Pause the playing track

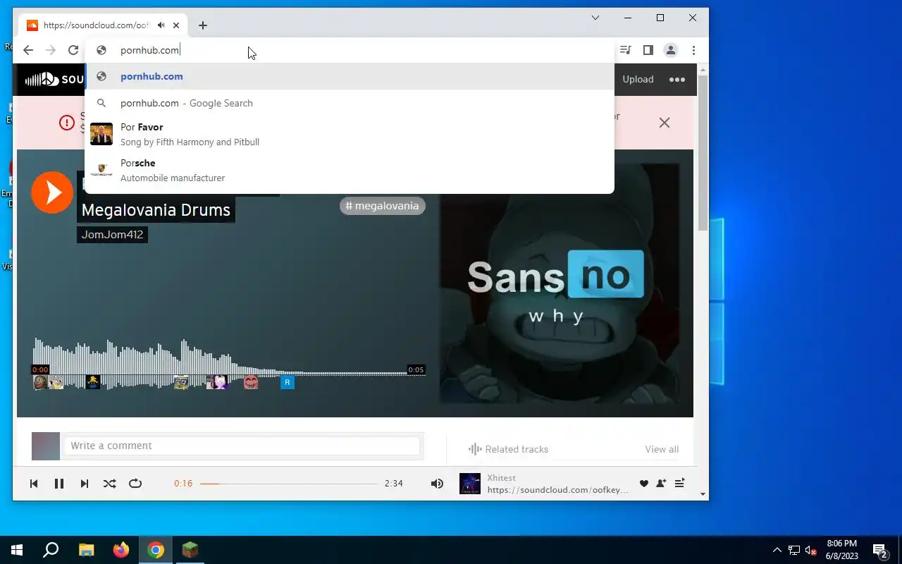pos(59,484)
